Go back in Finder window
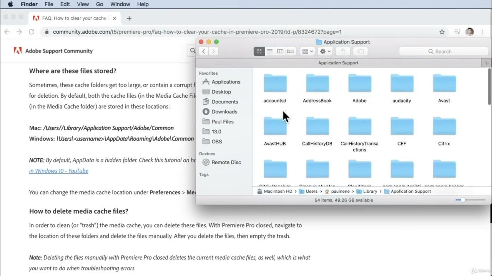 (204, 51)
